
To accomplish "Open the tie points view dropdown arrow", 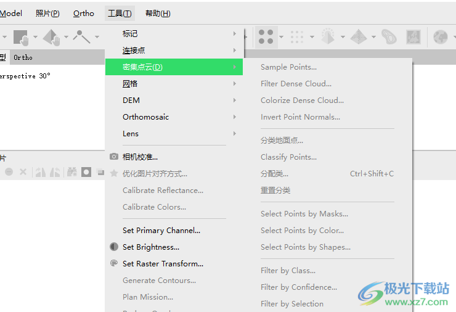I will pos(281,37).
